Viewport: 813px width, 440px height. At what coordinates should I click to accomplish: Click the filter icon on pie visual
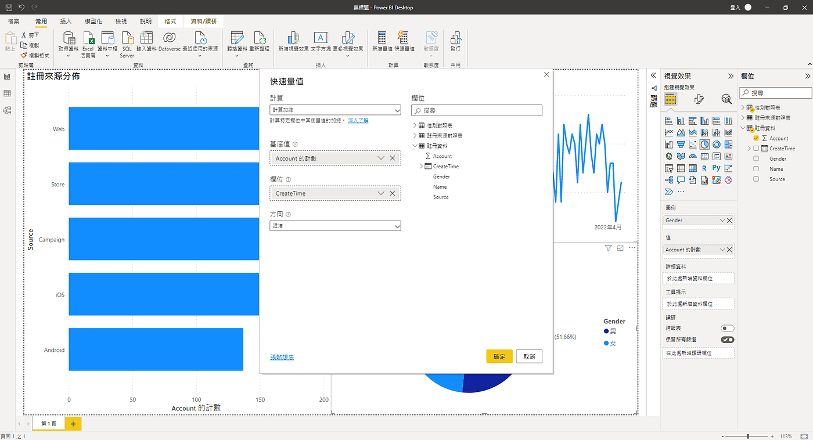pos(608,248)
